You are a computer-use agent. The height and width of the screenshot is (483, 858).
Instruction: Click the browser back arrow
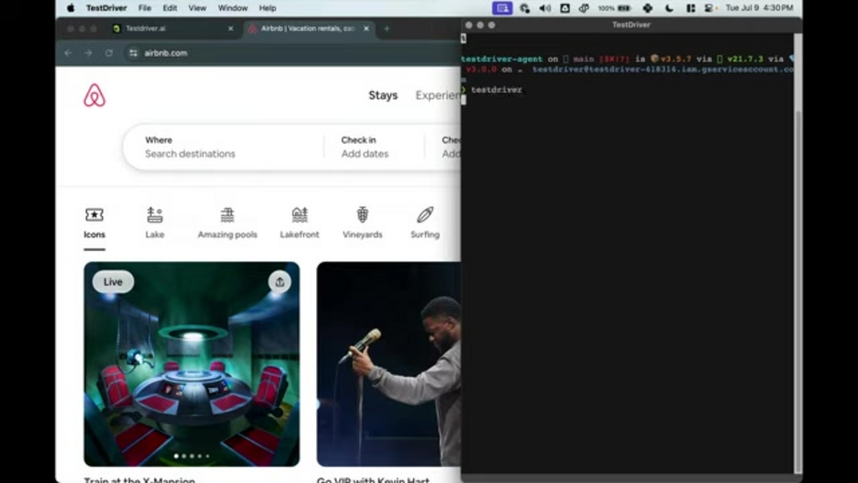point(68,53)
